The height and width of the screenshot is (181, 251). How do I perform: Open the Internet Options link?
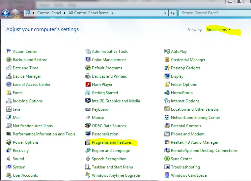click(x=185, y=101)
